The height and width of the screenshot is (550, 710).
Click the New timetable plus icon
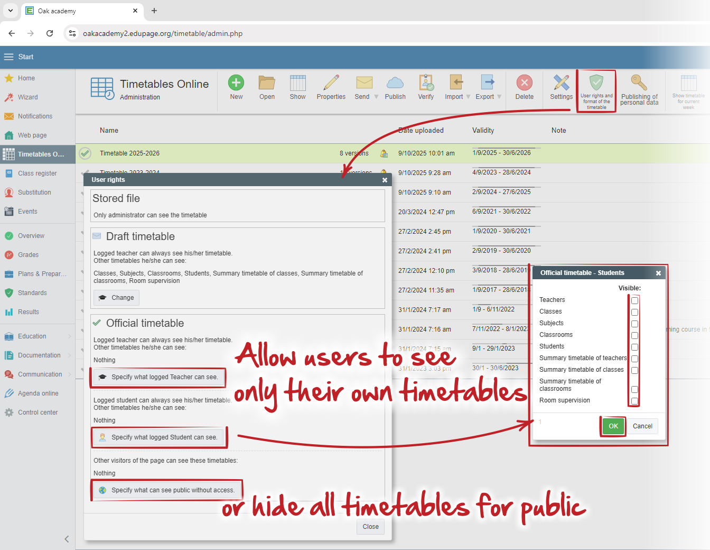[236, 83]
